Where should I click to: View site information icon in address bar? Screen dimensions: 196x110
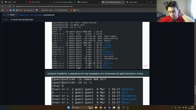coord(14,6)
